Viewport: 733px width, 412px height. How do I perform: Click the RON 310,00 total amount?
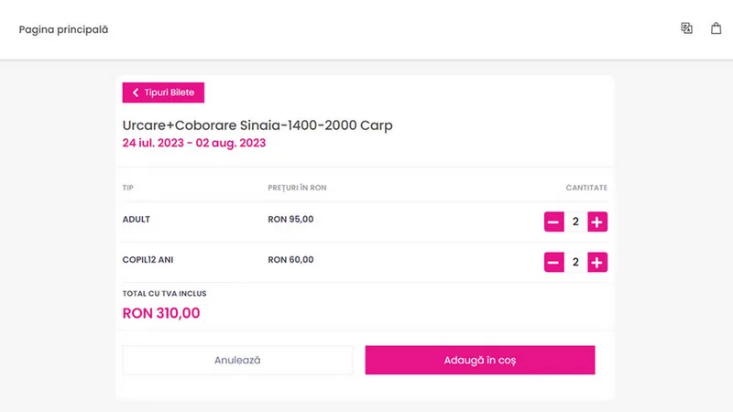(x=161, y=313)
